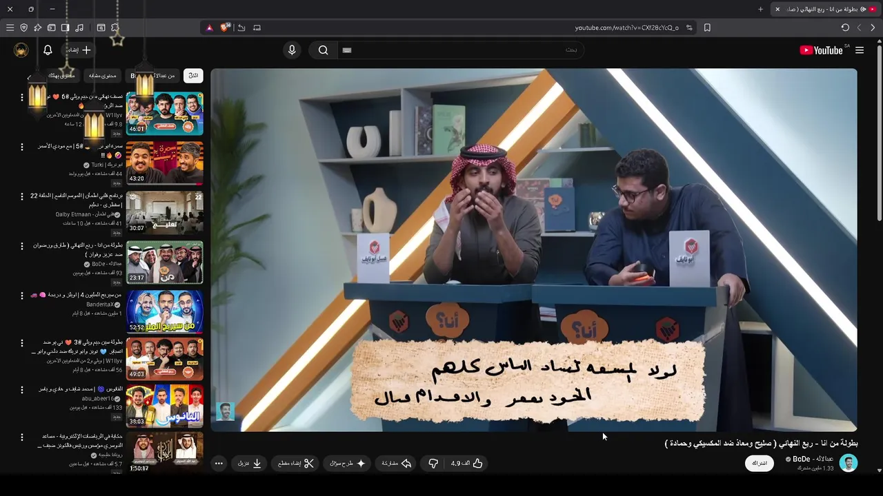
Task: Open the browser hamburger menu in toolbar
Action: pyautogui.click(x=10, y=28)
